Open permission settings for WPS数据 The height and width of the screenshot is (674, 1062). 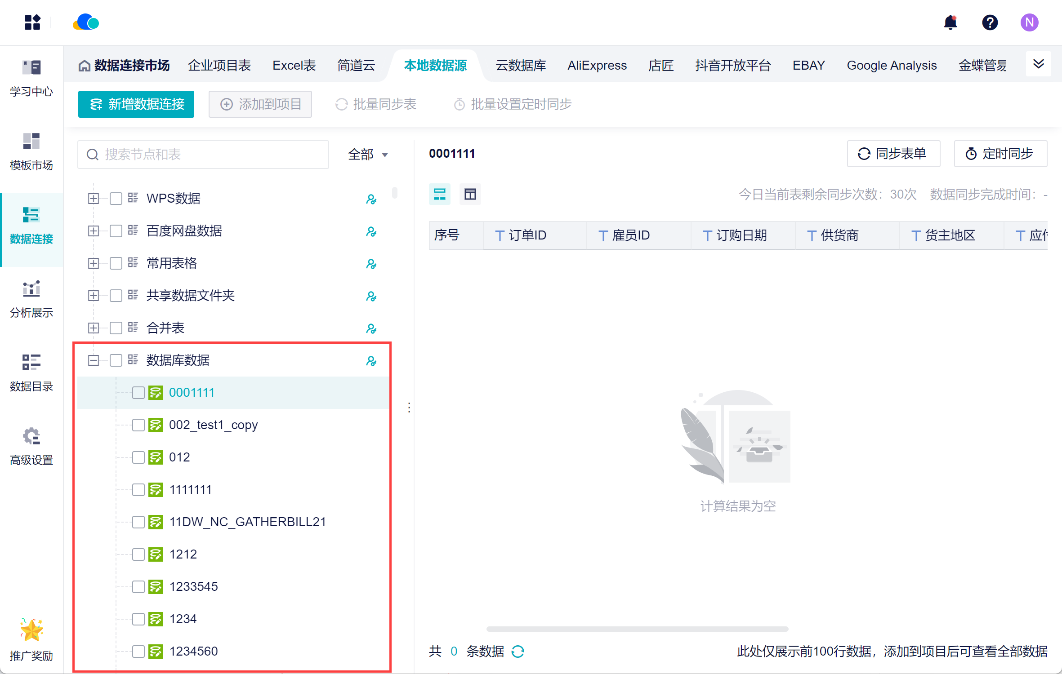coord(371,199)
